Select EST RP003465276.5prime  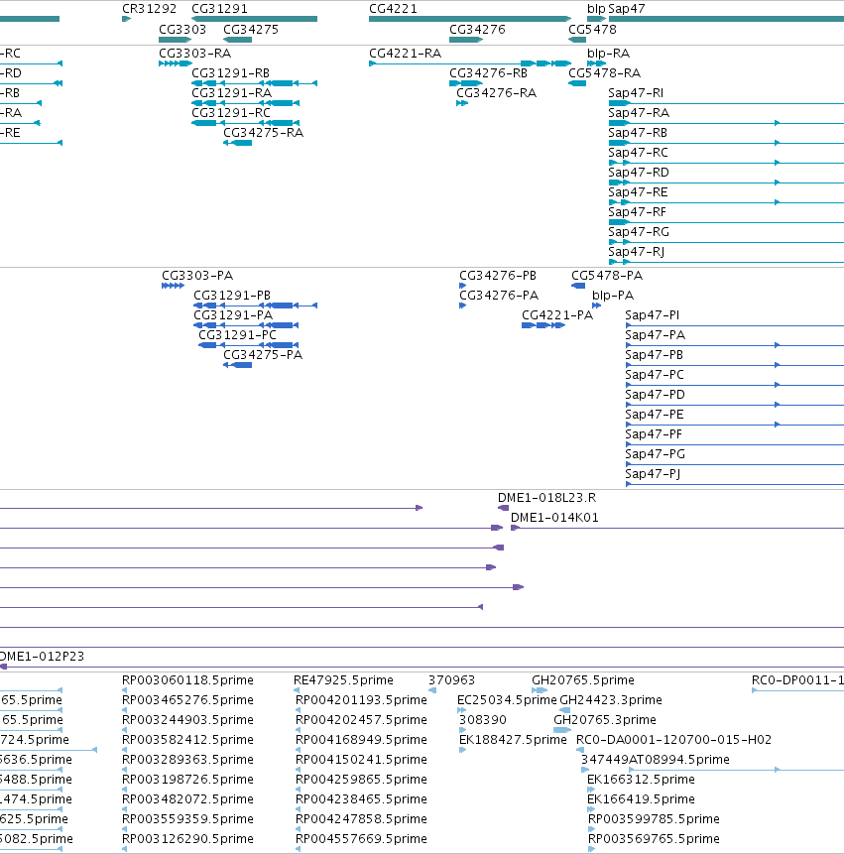point(187,700)
